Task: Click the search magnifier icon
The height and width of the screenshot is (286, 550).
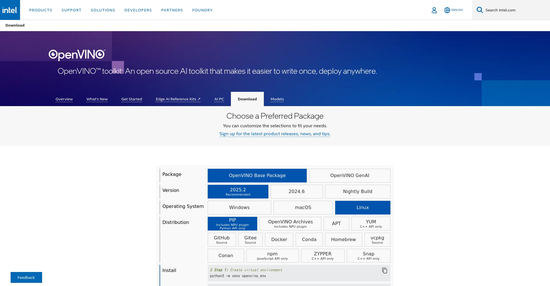Action: (480, 10)
